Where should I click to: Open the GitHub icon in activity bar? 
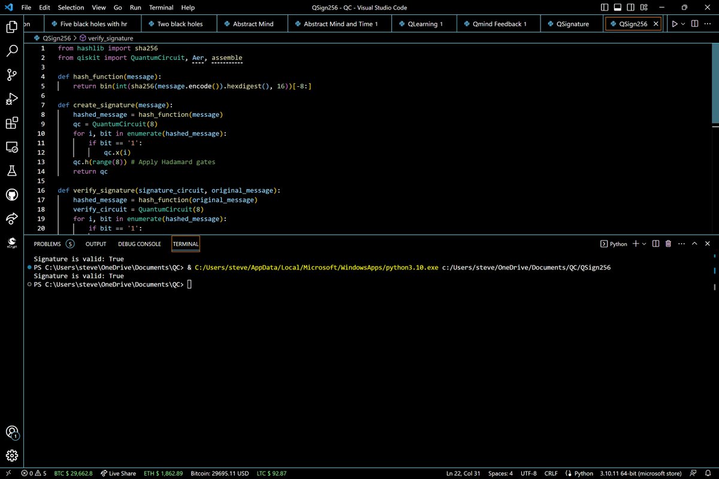point(11,195)
